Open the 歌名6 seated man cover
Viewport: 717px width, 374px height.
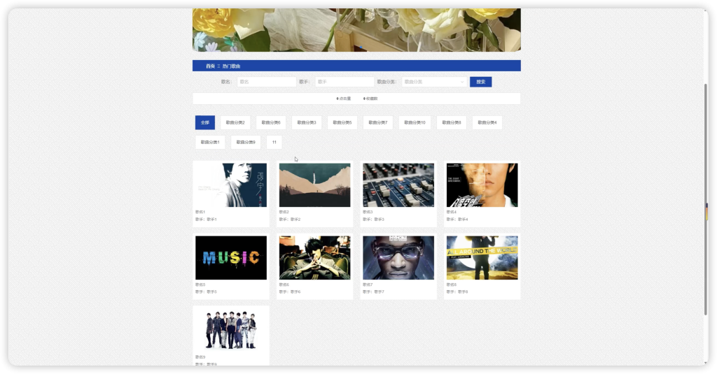click(314, 257)
